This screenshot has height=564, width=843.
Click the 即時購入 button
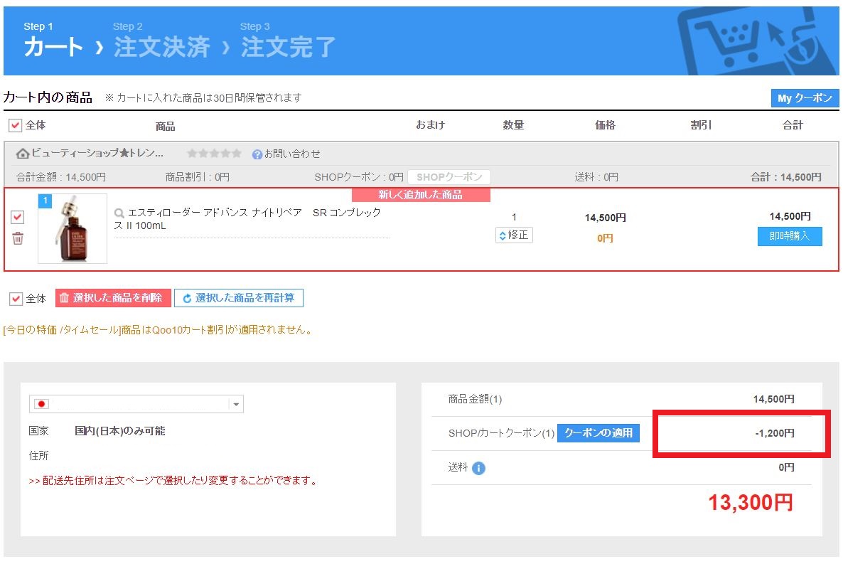[789, 236]
